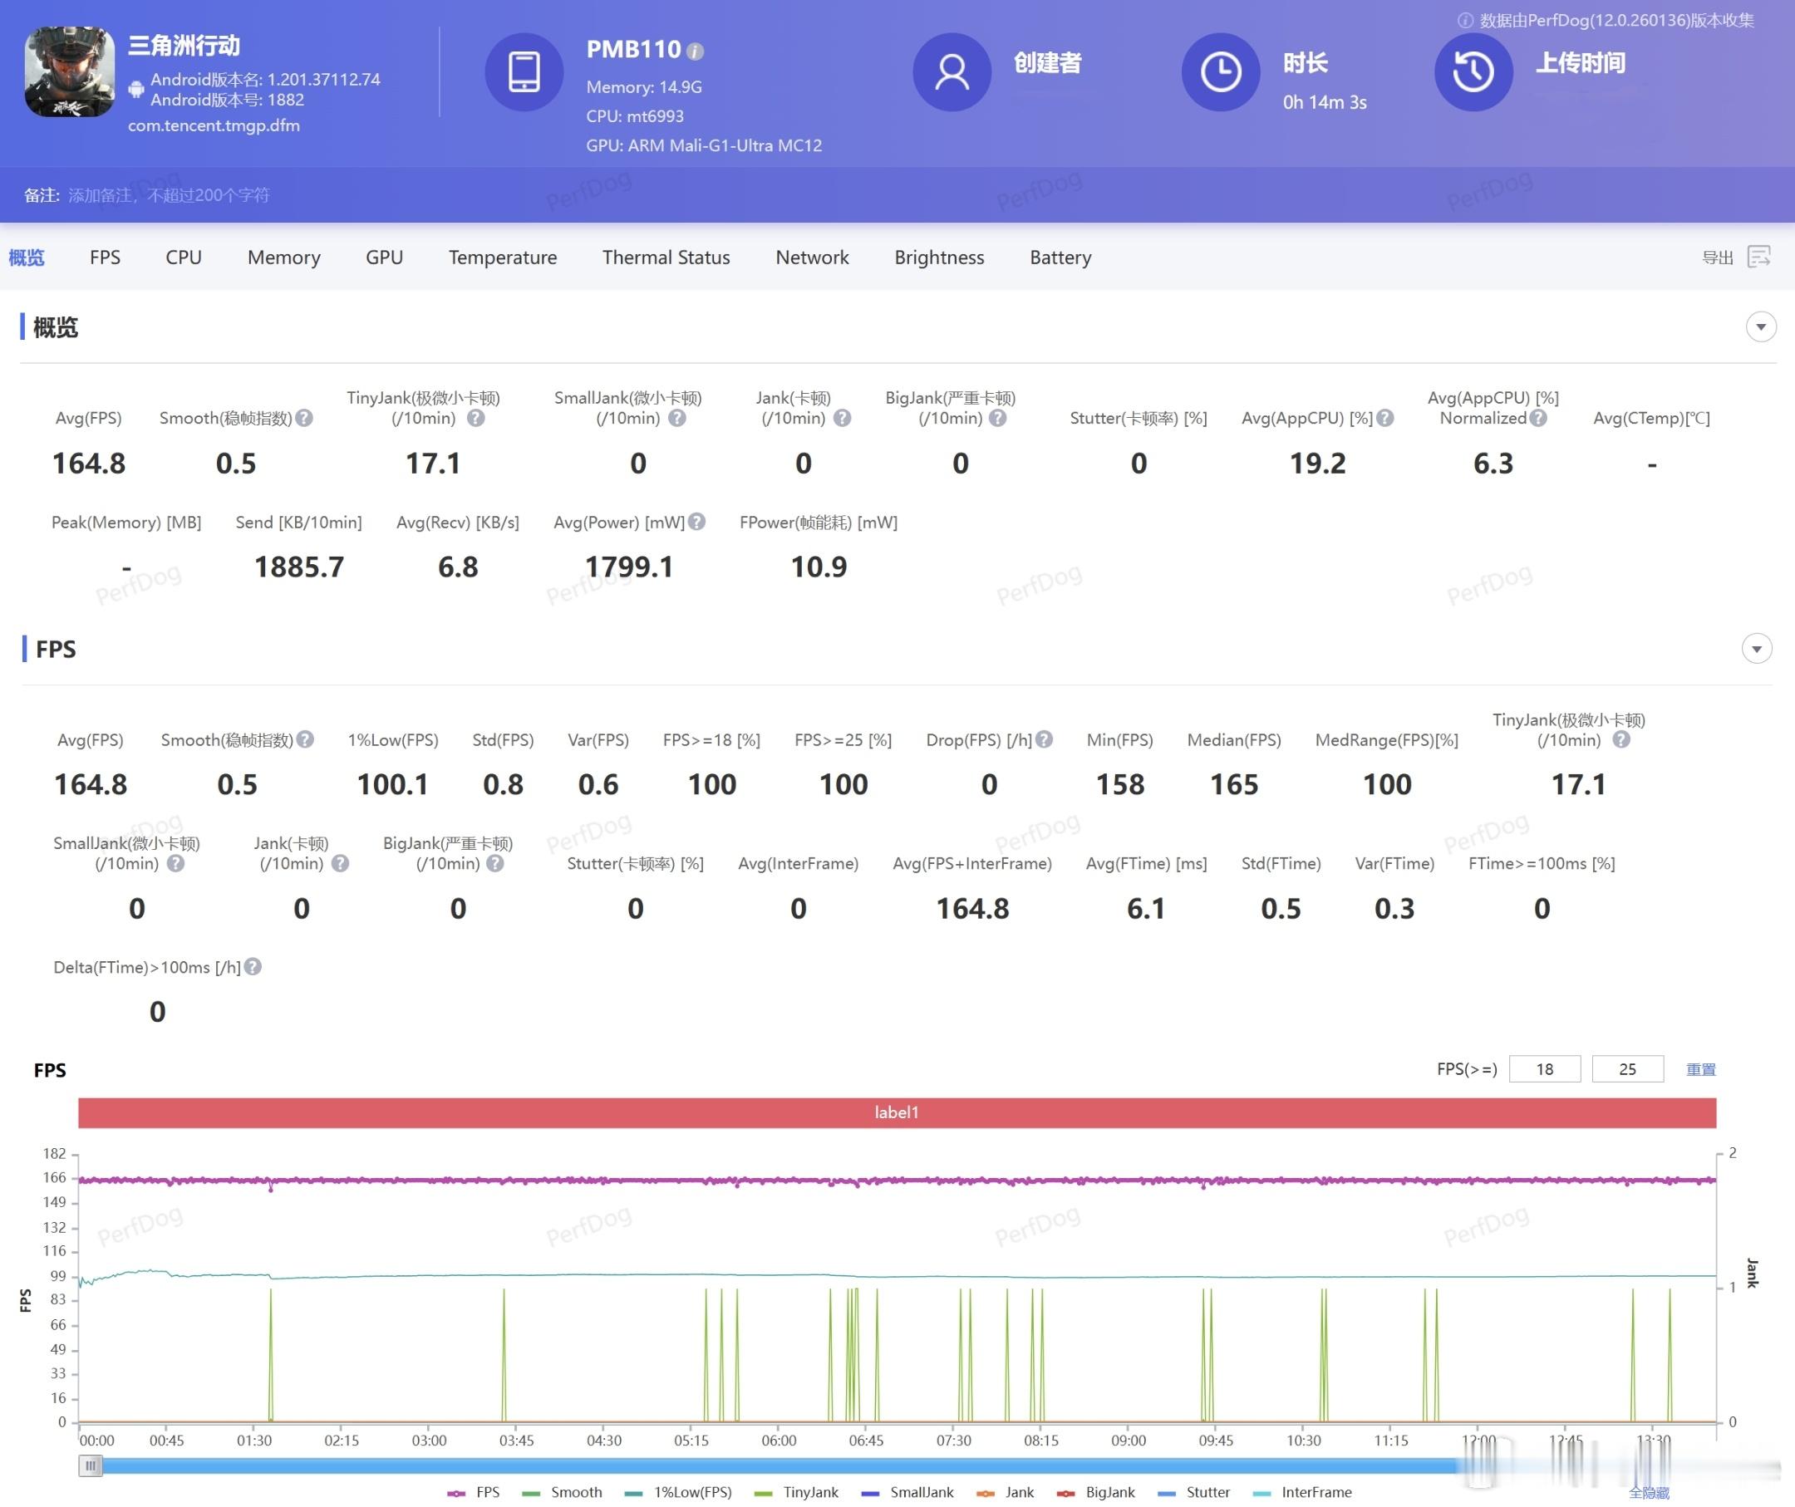Collapse the 概览 overview section

coord(1760,326)
